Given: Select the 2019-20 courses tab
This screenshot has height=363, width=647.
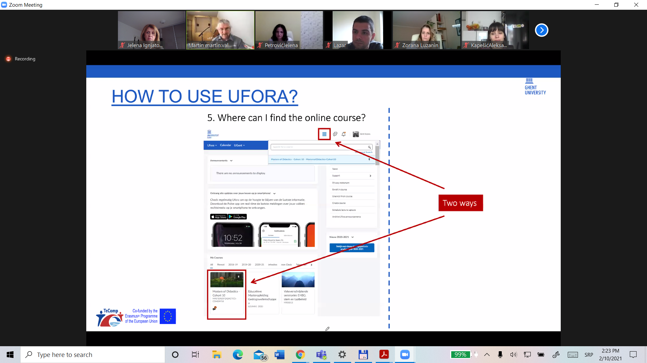Looking at the screenshot, I should point(246,265).
